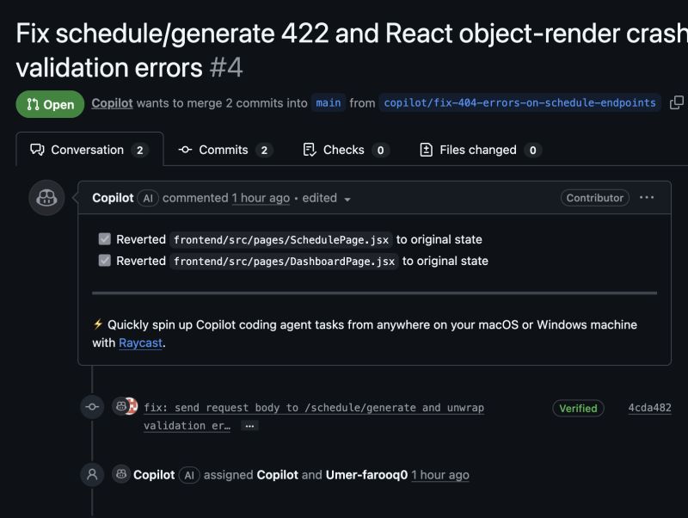
Task: Copy the branch name to clipboard
Action: tap(674, 102)
